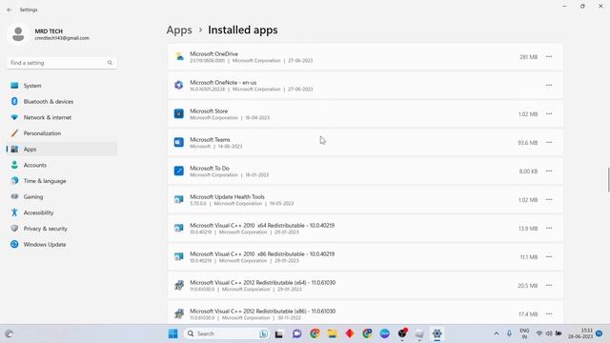The width and height of the screenshot is (610, 343).
Task: Open the volume speaker tray icon
Action: click(x=549, y=333)
